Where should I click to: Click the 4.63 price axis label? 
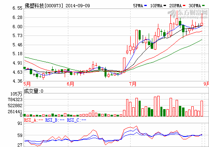[x=17, y=72]
